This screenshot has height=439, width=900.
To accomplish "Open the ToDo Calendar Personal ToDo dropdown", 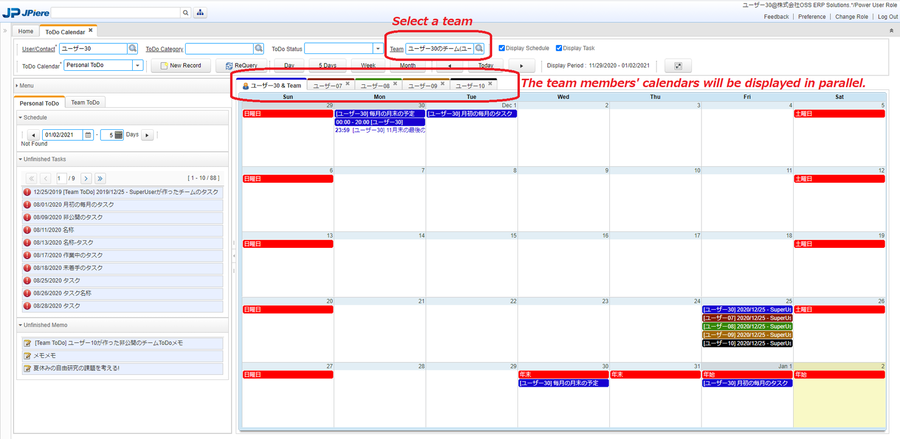I will click(137, 66).
